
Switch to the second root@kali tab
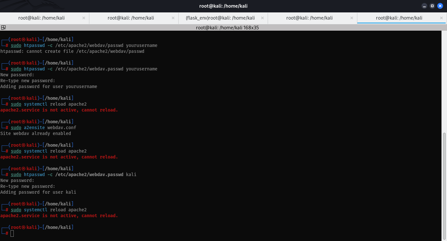click(x=131, y=18)
